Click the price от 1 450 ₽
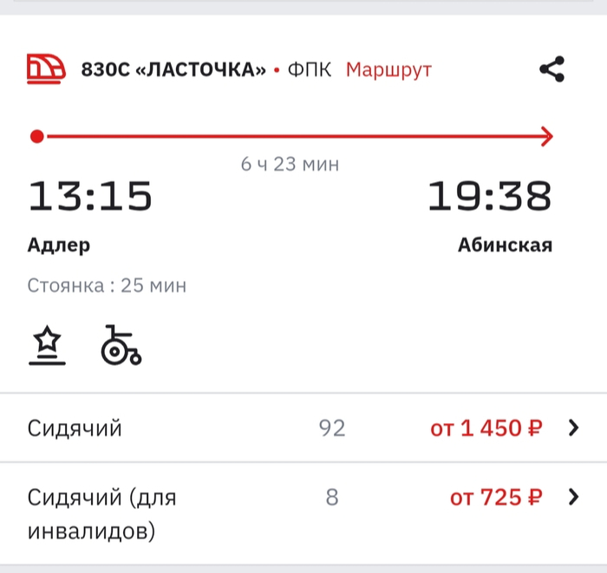Viewport: 607px width, 573px height. click(x=486, y=427)
